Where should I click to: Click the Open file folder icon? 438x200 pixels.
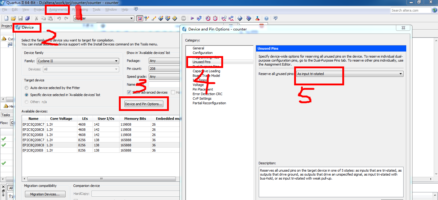click(13, 18)
